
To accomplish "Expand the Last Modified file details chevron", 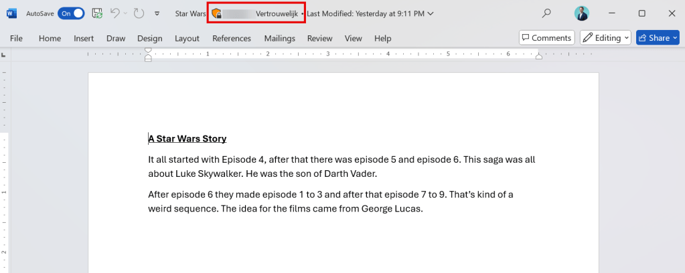I will click(x=430, y=13).
